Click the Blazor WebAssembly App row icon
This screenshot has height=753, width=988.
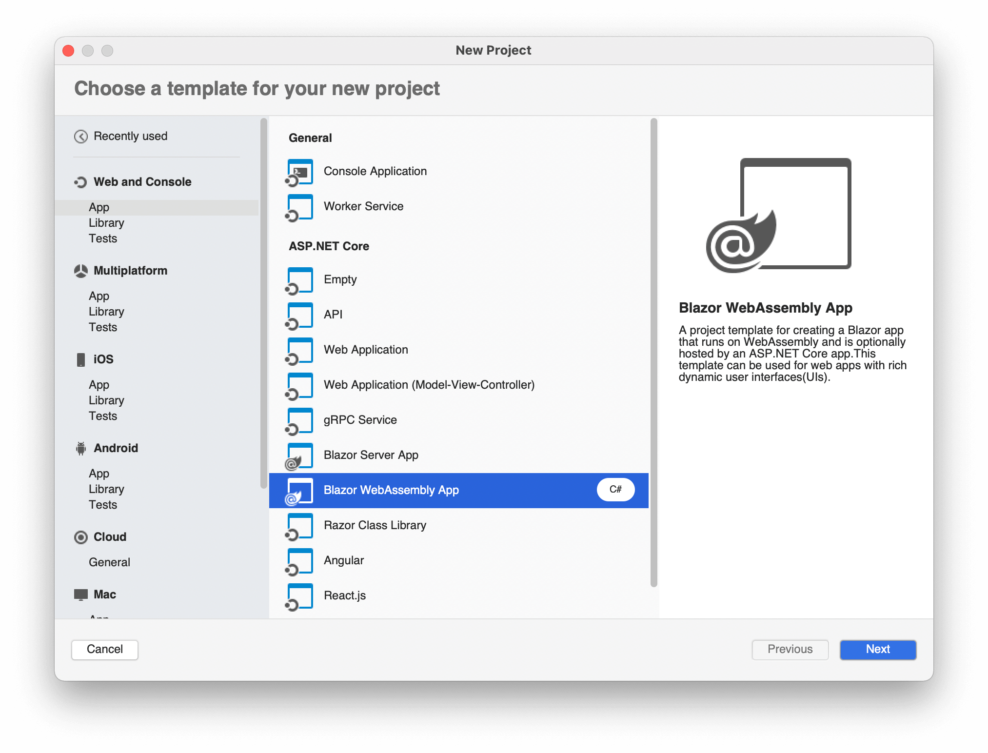point(299,492)
